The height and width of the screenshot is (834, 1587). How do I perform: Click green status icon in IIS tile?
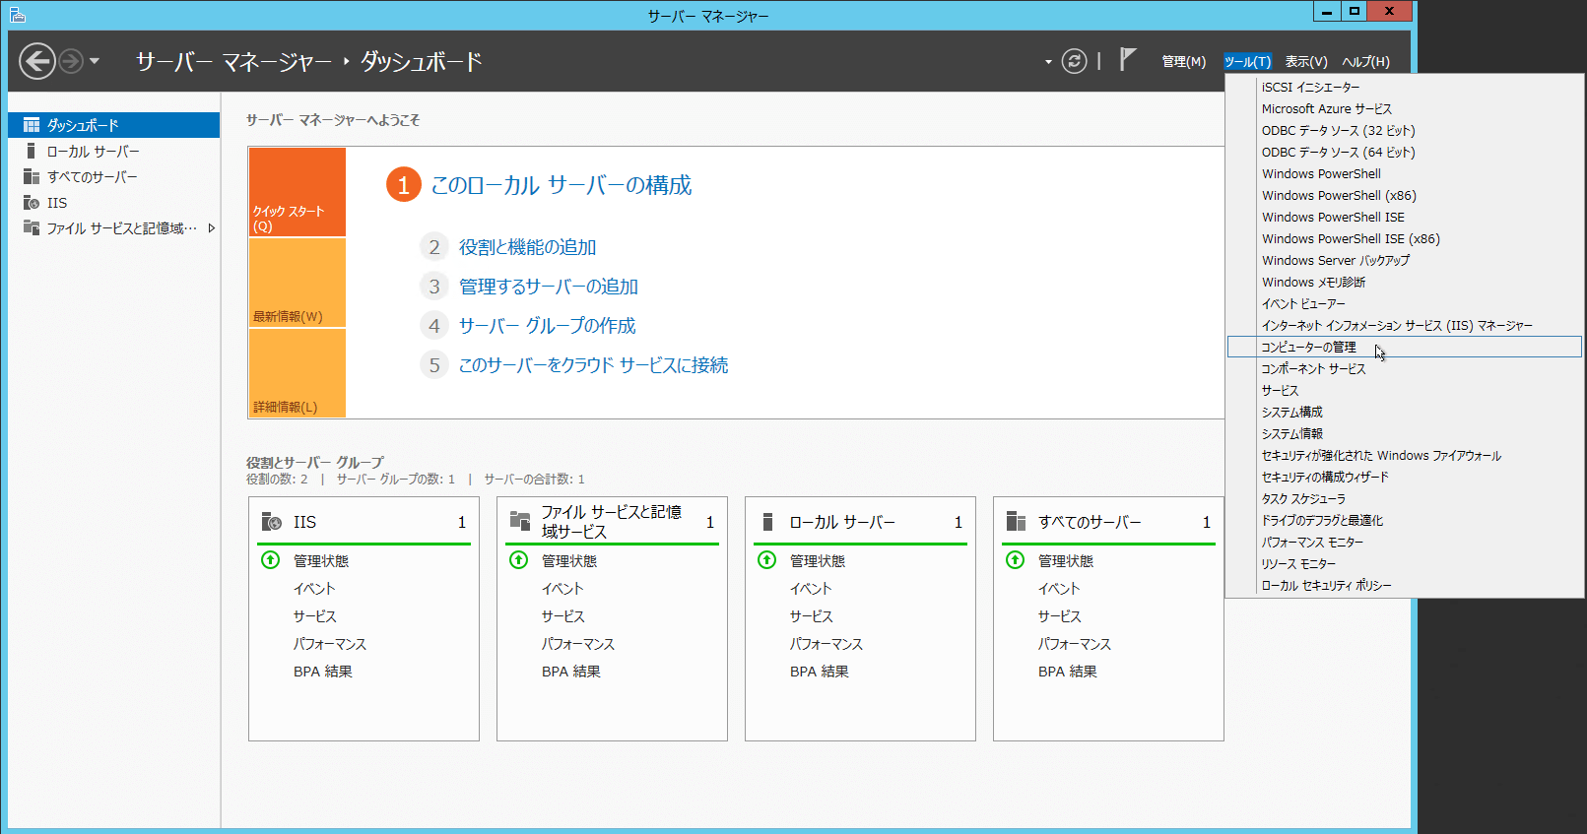[271, 560]
